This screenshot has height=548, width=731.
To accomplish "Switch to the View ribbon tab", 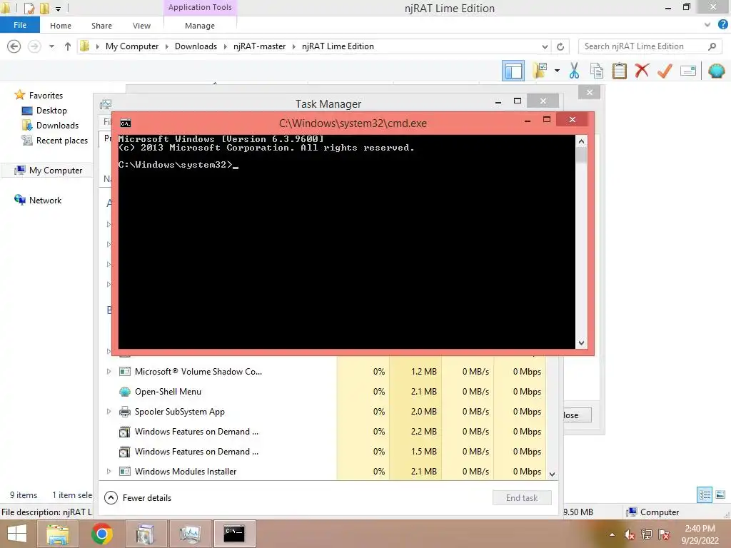I will pos(141,26).
